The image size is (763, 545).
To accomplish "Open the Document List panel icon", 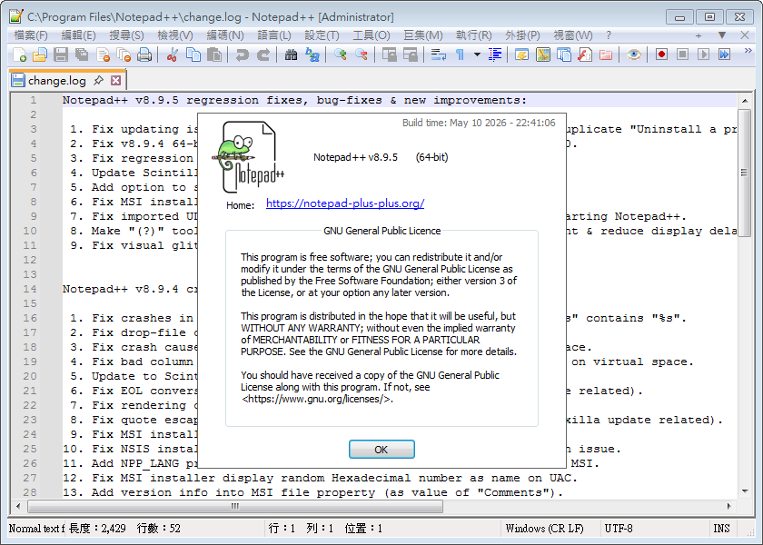I will click(x=563, y=54).
